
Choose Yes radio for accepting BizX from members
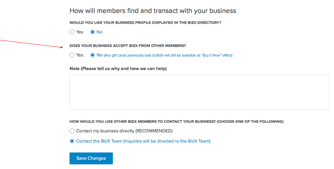point(72,55)
